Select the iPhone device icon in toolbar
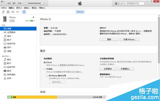The image size is (160, 101). coord(24,12)
